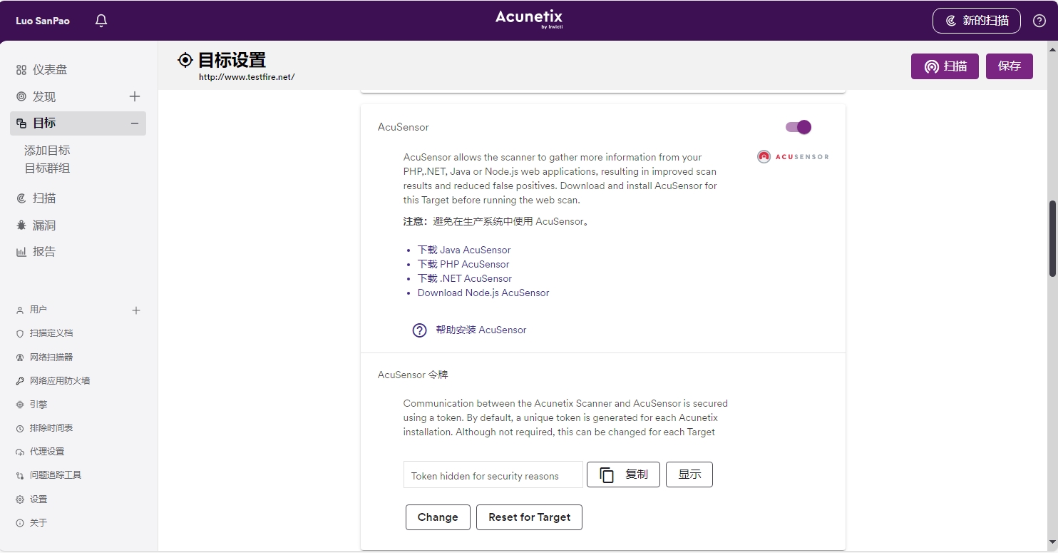Disable the AcuSensor toggle switch
This screenshot has width=1058, height=553.
click(x=798, y=127)
